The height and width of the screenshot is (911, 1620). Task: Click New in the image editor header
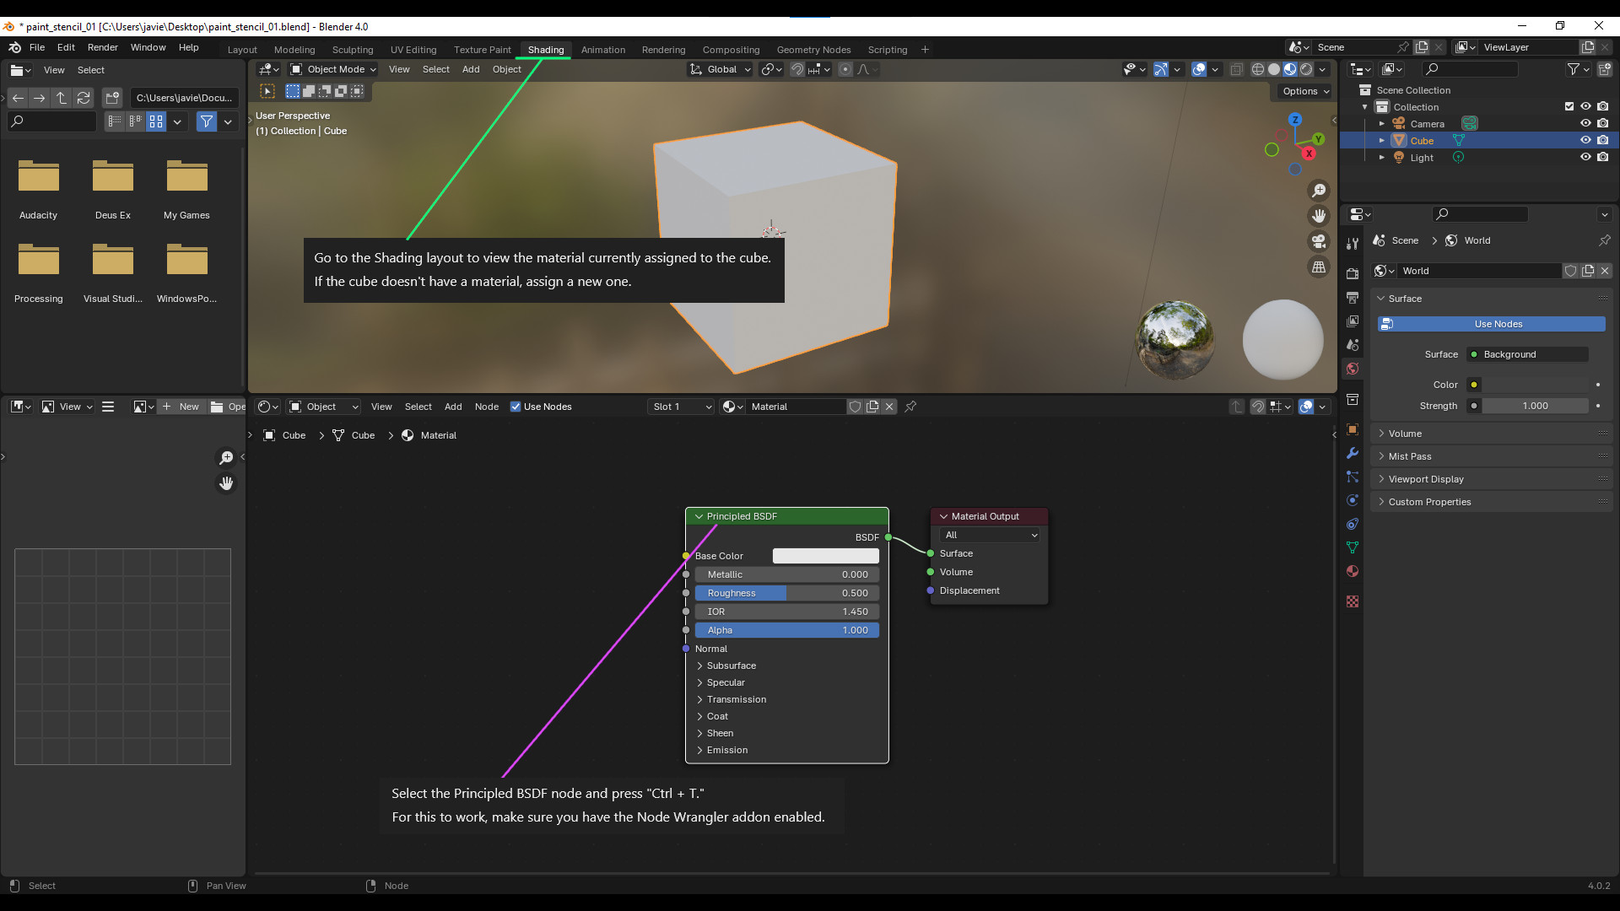(181, 407)
